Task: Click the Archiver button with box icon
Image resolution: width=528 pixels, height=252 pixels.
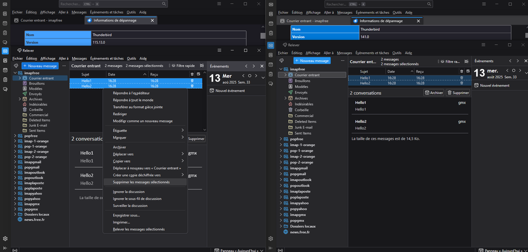Action: click(x=434, y=92)
